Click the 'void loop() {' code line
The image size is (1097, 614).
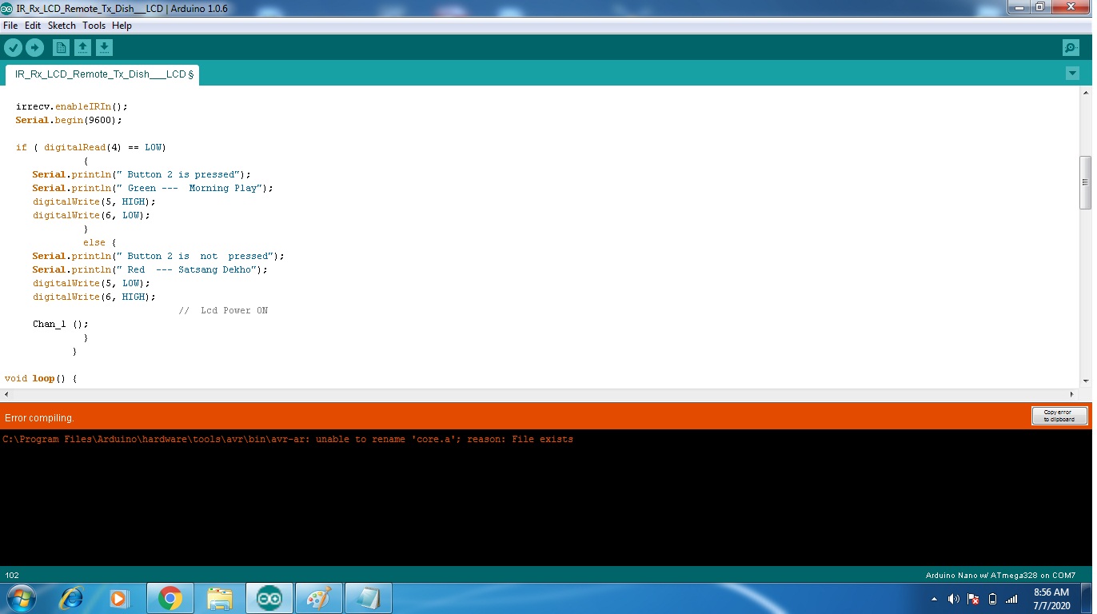(x=41, y=378)
